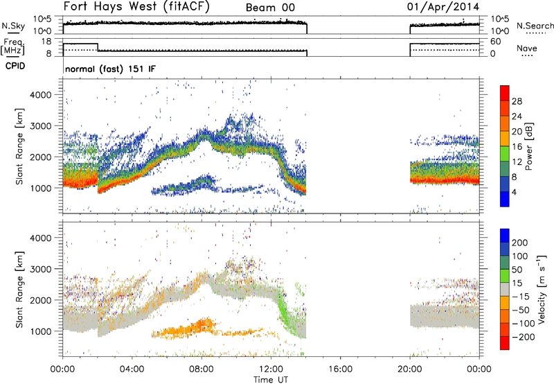
Task: Click the "1000" tick in the velocity panel
Action: tap(40, 331)
